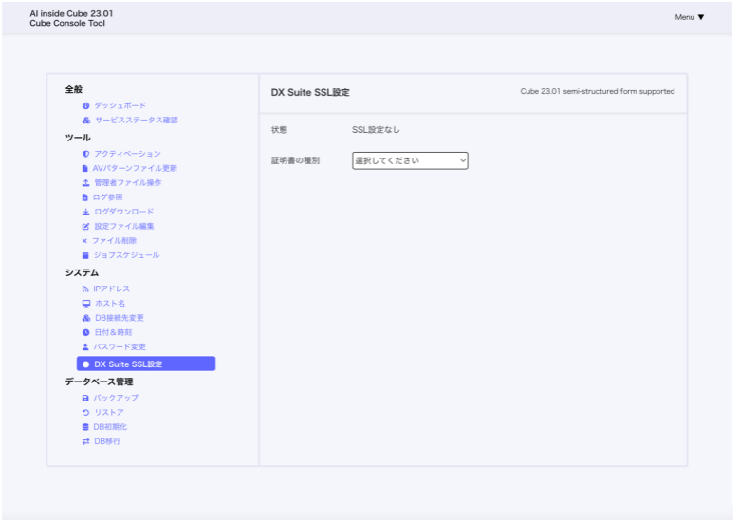This screenshot has width=739, height=522.
Task: Click the 日付＆時刻 clock icon
Action: 85,332
